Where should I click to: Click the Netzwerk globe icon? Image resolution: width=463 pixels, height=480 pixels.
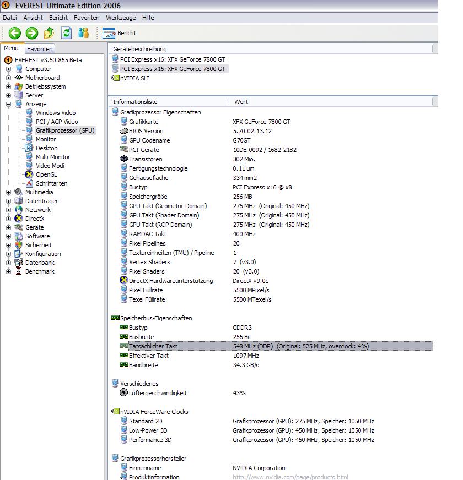tap(18, 210)
